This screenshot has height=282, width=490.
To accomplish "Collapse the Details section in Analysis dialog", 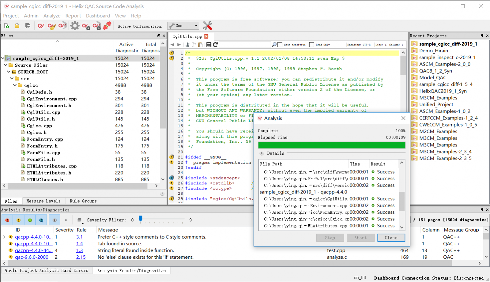I will 262,153.
